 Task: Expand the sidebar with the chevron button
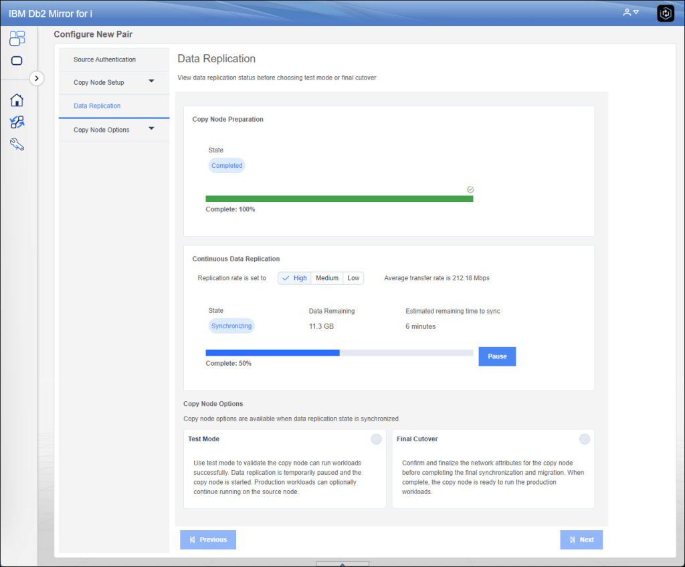tap(37, 79)
